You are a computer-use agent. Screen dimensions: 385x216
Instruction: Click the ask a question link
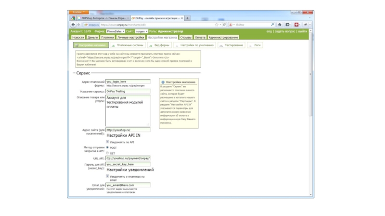coord(285,31)
